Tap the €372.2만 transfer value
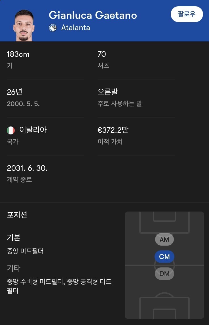 tap(113, 130)
